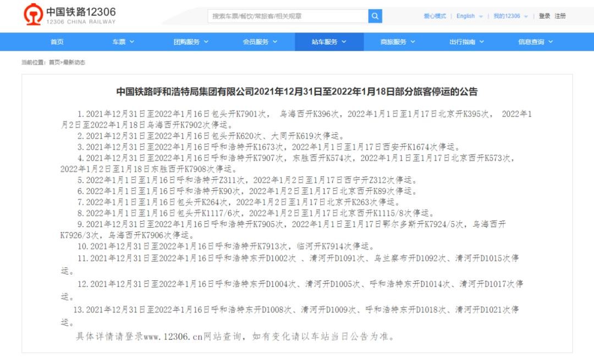Click item 4 mentioning K7907次
594x358 pixels.
point(288,163)
